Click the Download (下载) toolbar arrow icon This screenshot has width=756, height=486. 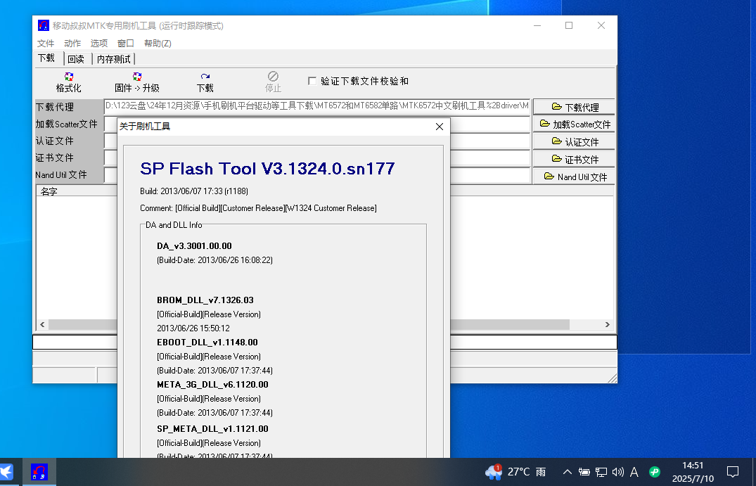click(205, 77)
